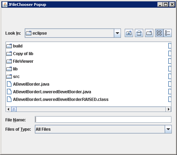
Task: Expand the Files of Type dropdown arrow
Action: (168, 129)
